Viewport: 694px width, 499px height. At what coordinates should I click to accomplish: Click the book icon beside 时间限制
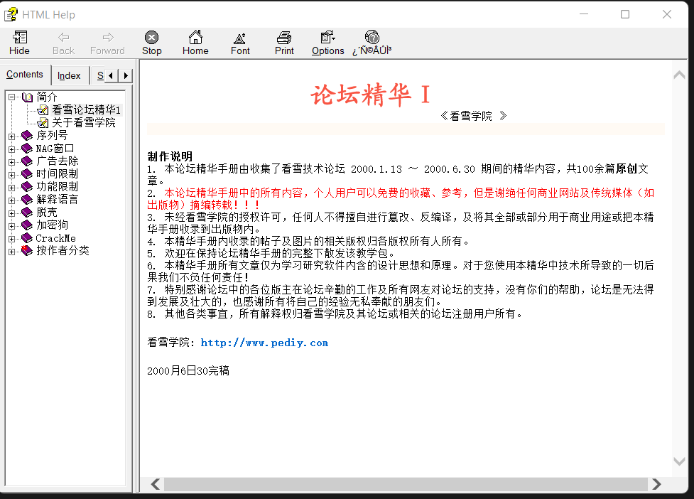tap(27, 174)
